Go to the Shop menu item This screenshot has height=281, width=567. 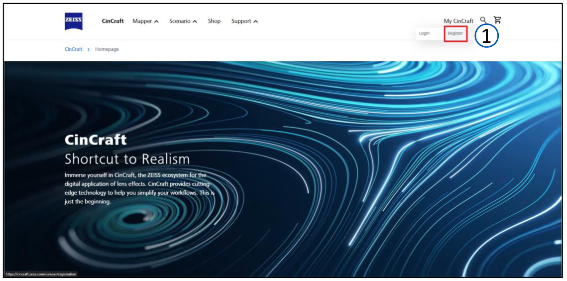coord(214,21)
